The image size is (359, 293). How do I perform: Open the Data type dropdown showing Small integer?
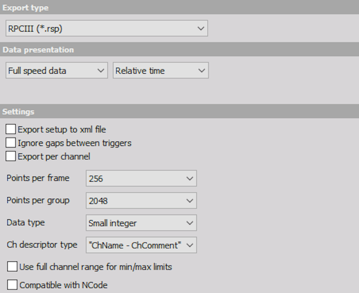pos(141,223)
